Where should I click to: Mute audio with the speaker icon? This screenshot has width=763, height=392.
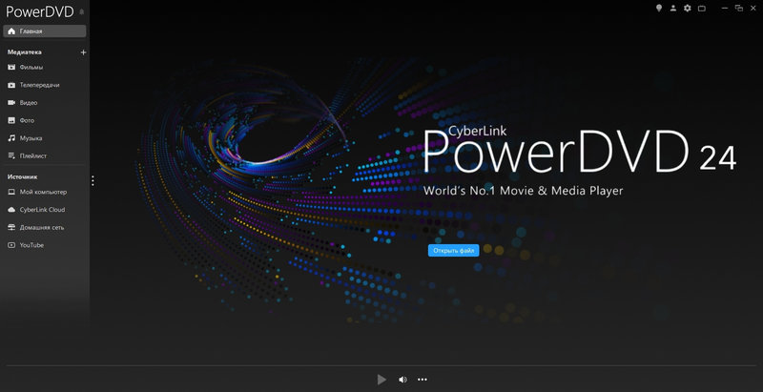click(402, 380)
